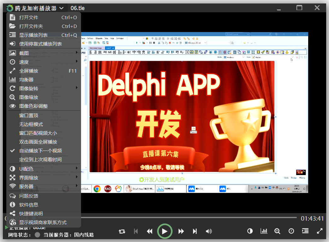Select 打开文件夹 menu entry
This screenshot has width=329, height=242.
click(44, 26)
